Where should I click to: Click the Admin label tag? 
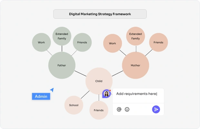coord(41,96)
